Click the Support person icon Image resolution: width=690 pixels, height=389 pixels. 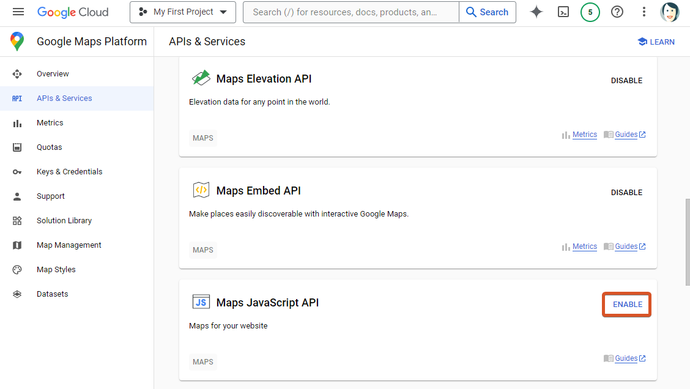17,196
